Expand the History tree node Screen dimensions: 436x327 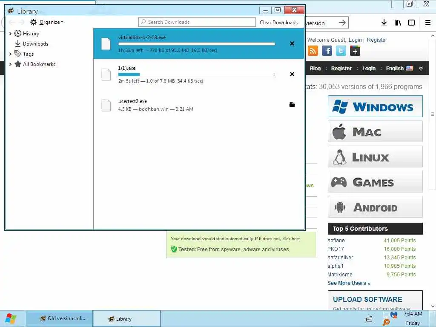coord(10,33)
